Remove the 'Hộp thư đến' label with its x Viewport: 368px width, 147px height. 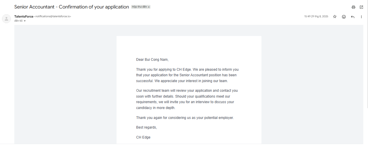click(149, 7)
